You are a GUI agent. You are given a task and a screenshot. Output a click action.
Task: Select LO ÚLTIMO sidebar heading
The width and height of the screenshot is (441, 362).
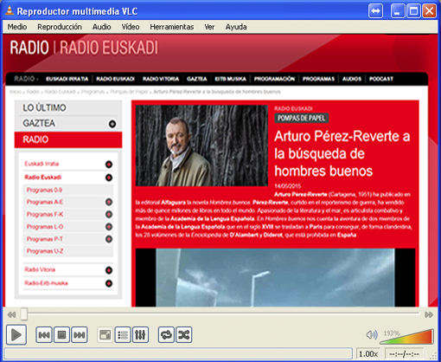[x=44, y=107]
